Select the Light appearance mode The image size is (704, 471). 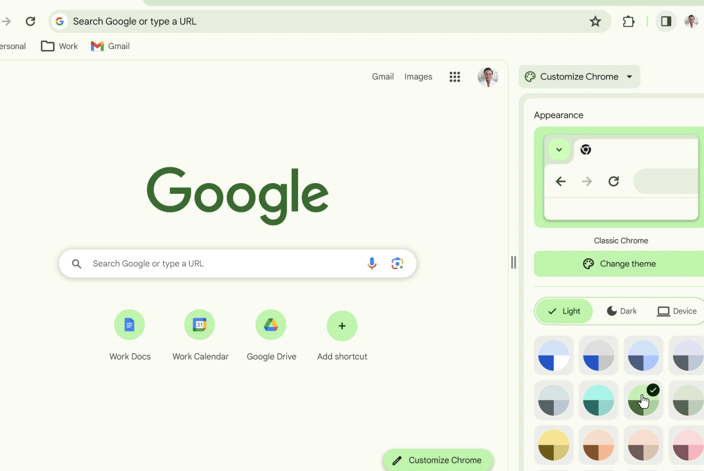click(564, 311)
